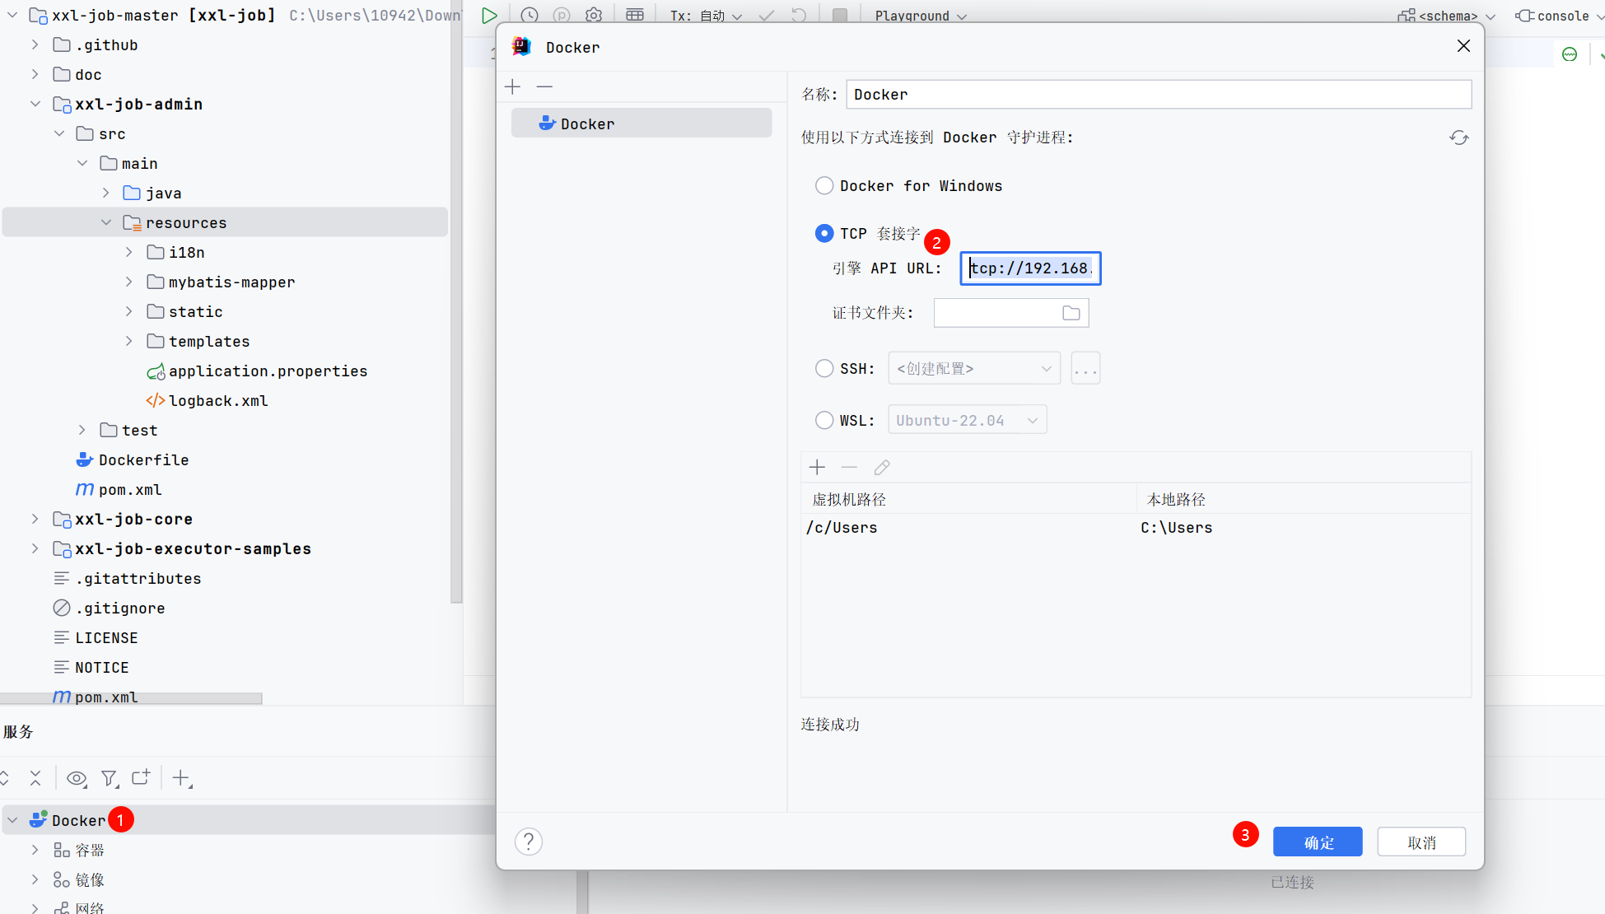This screenshot has height=914, width=1605.
Task: Open console selector dropdown
Action: coord(1560,16)
